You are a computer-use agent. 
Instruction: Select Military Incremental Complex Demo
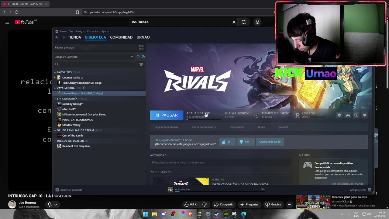(84, 114)
